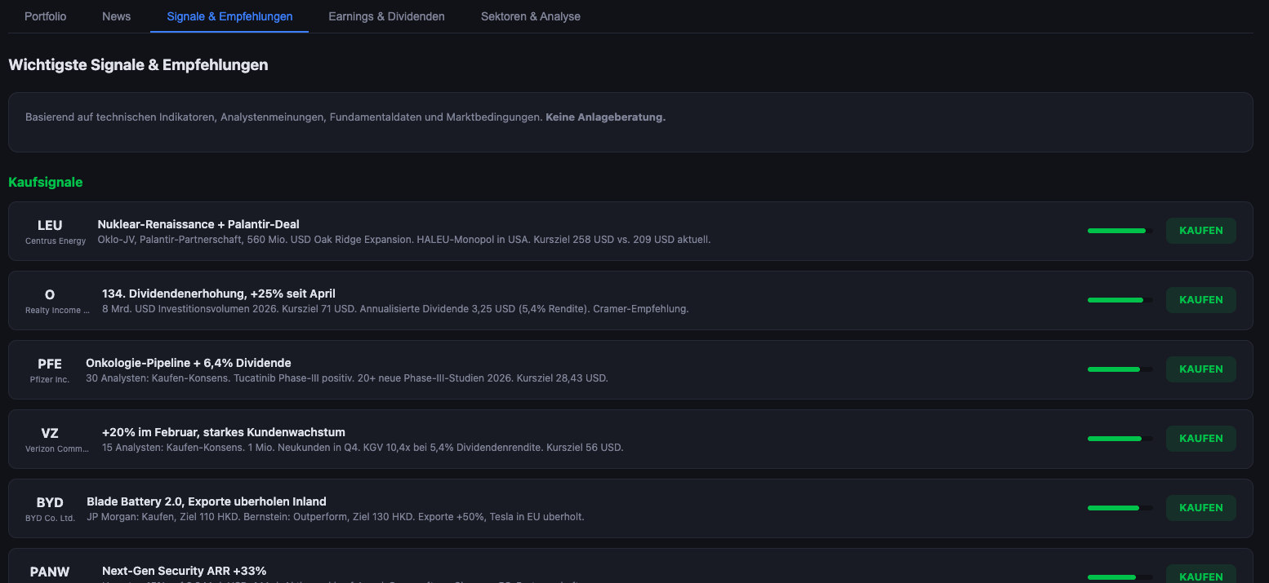Click KAUFEN next to Pfizer Inc.

1200,369
